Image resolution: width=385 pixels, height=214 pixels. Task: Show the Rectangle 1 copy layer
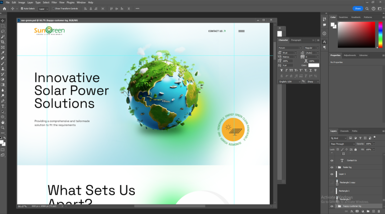point(332,182)
